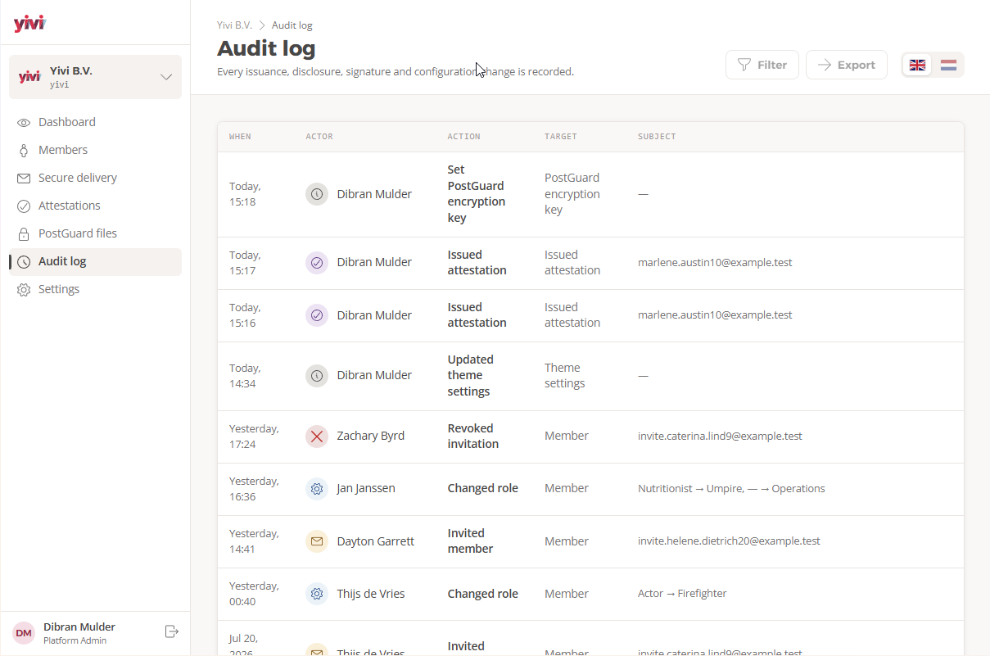The width and height of the screenshot is (990, 656).
Task: Click the Audit log clock icon
Action: (24, 262)
